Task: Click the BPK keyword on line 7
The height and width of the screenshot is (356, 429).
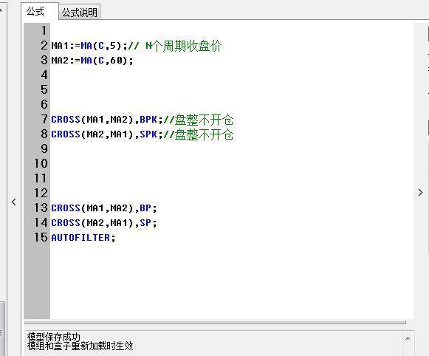Action: coord(148,120)
